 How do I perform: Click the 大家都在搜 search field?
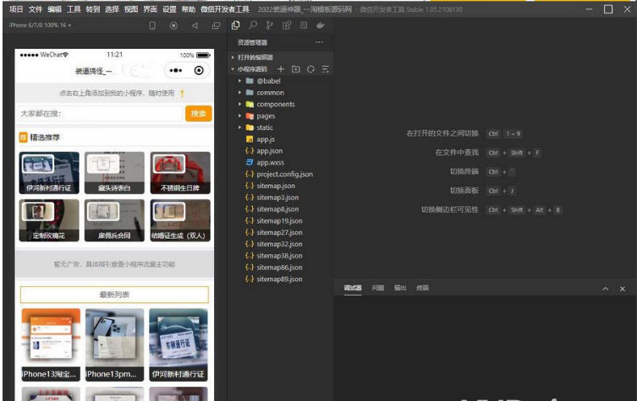tap(99, 113)
